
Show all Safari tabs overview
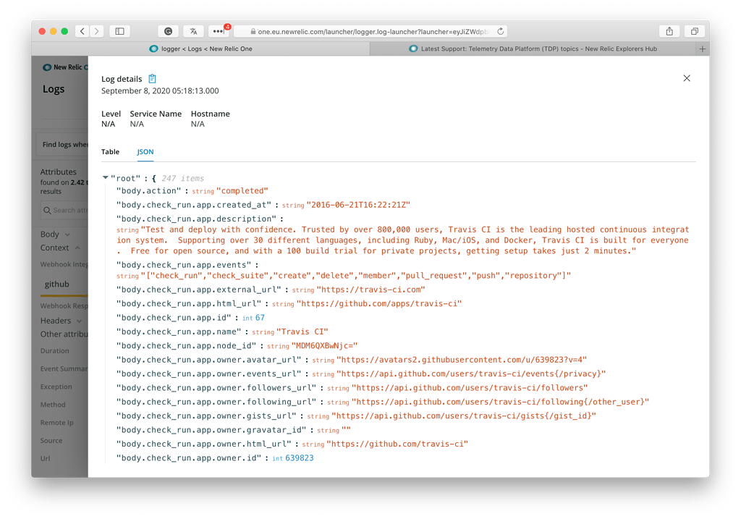coord(694,31)
